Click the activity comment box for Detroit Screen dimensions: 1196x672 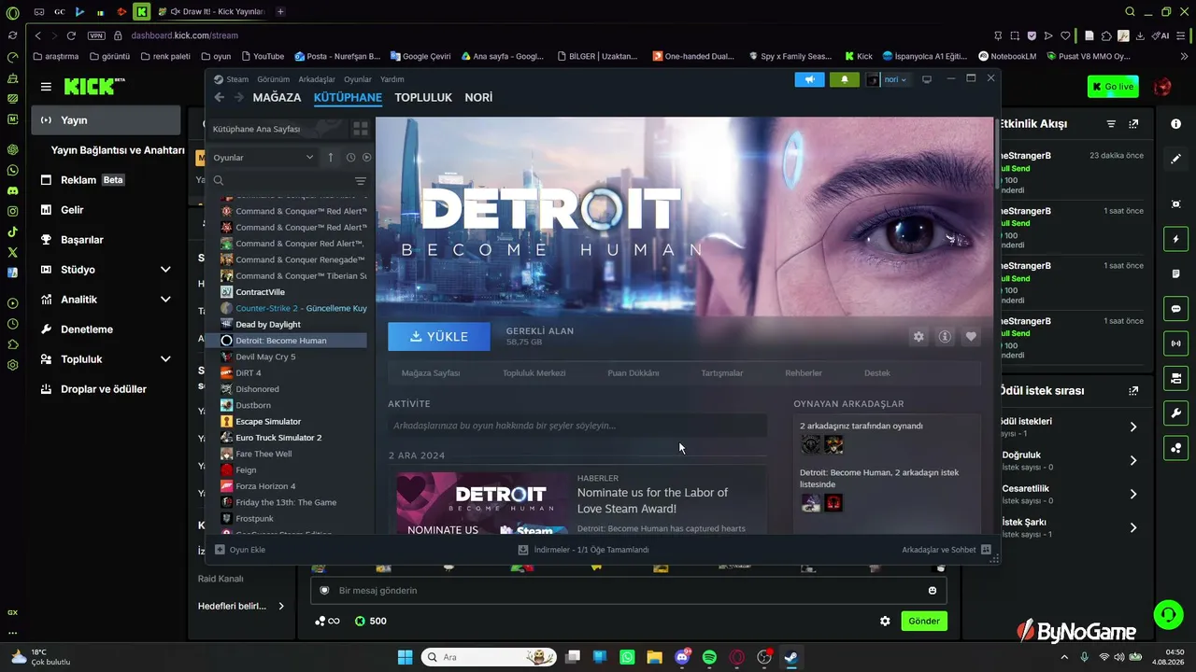coord(577,426)
